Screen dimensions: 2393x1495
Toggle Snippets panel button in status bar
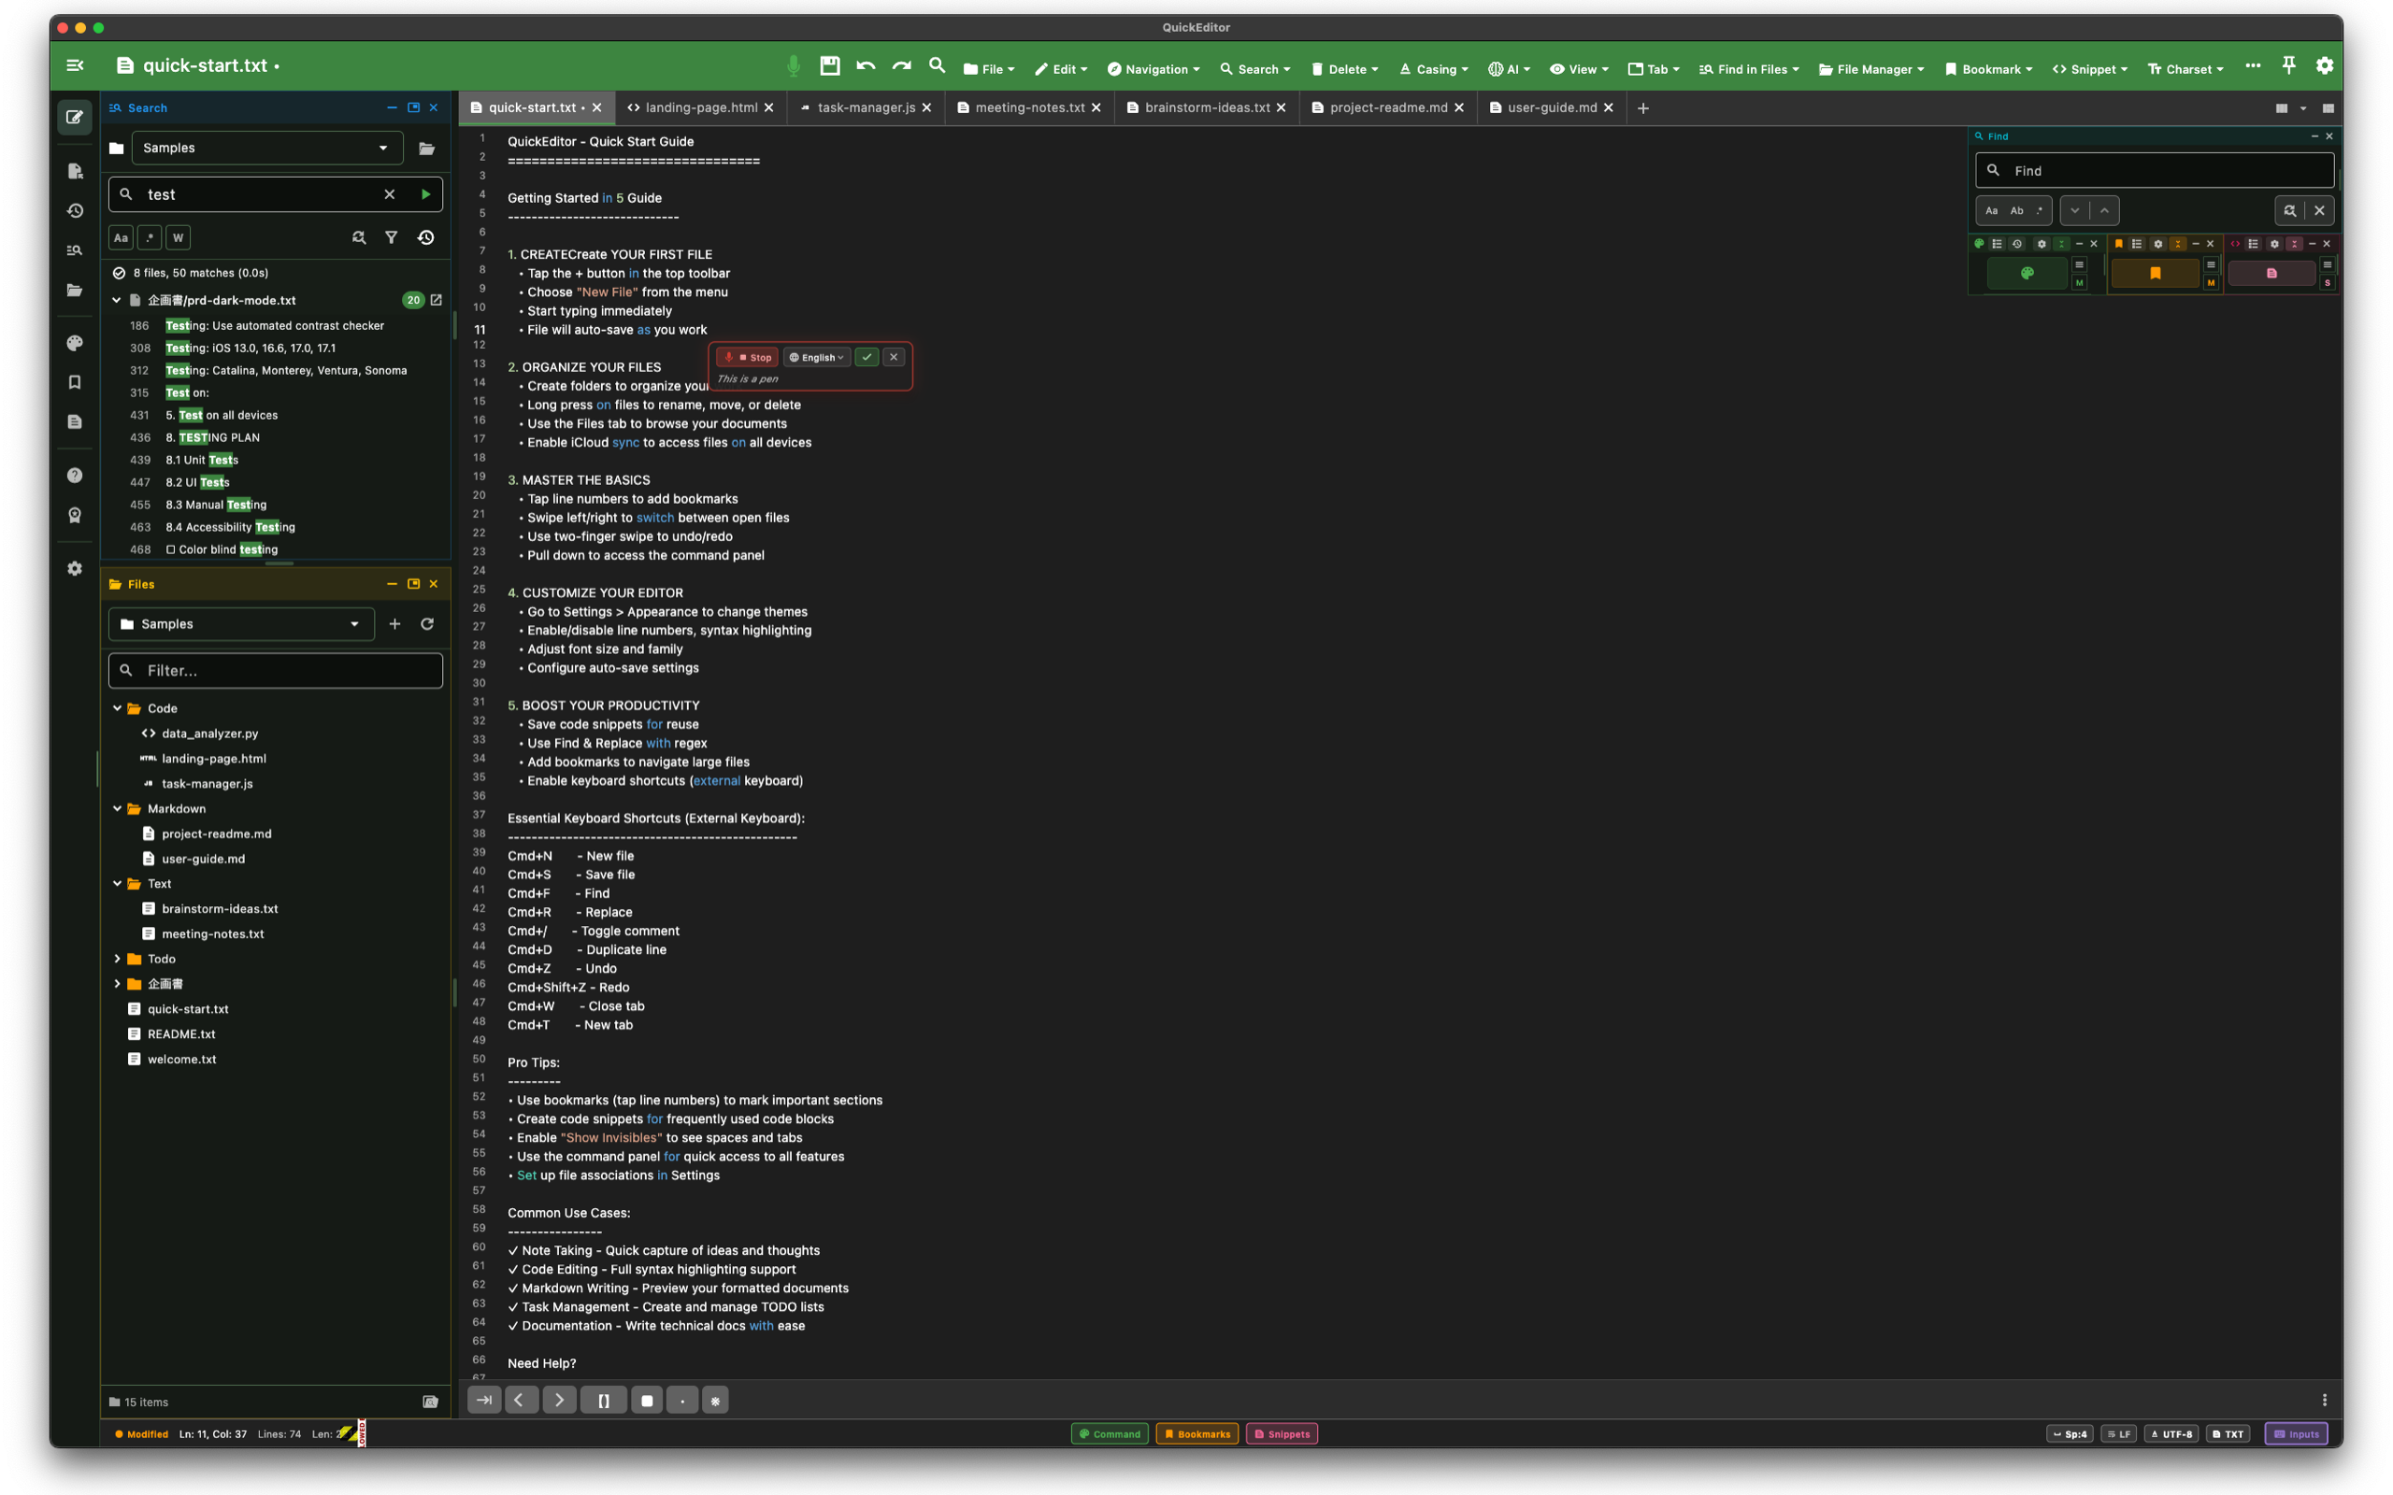[1282, 1433]
